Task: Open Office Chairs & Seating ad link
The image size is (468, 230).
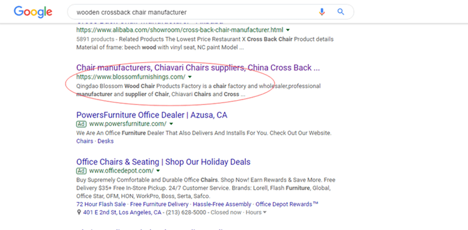Action: pyautogui.click(x=163, y=162)
